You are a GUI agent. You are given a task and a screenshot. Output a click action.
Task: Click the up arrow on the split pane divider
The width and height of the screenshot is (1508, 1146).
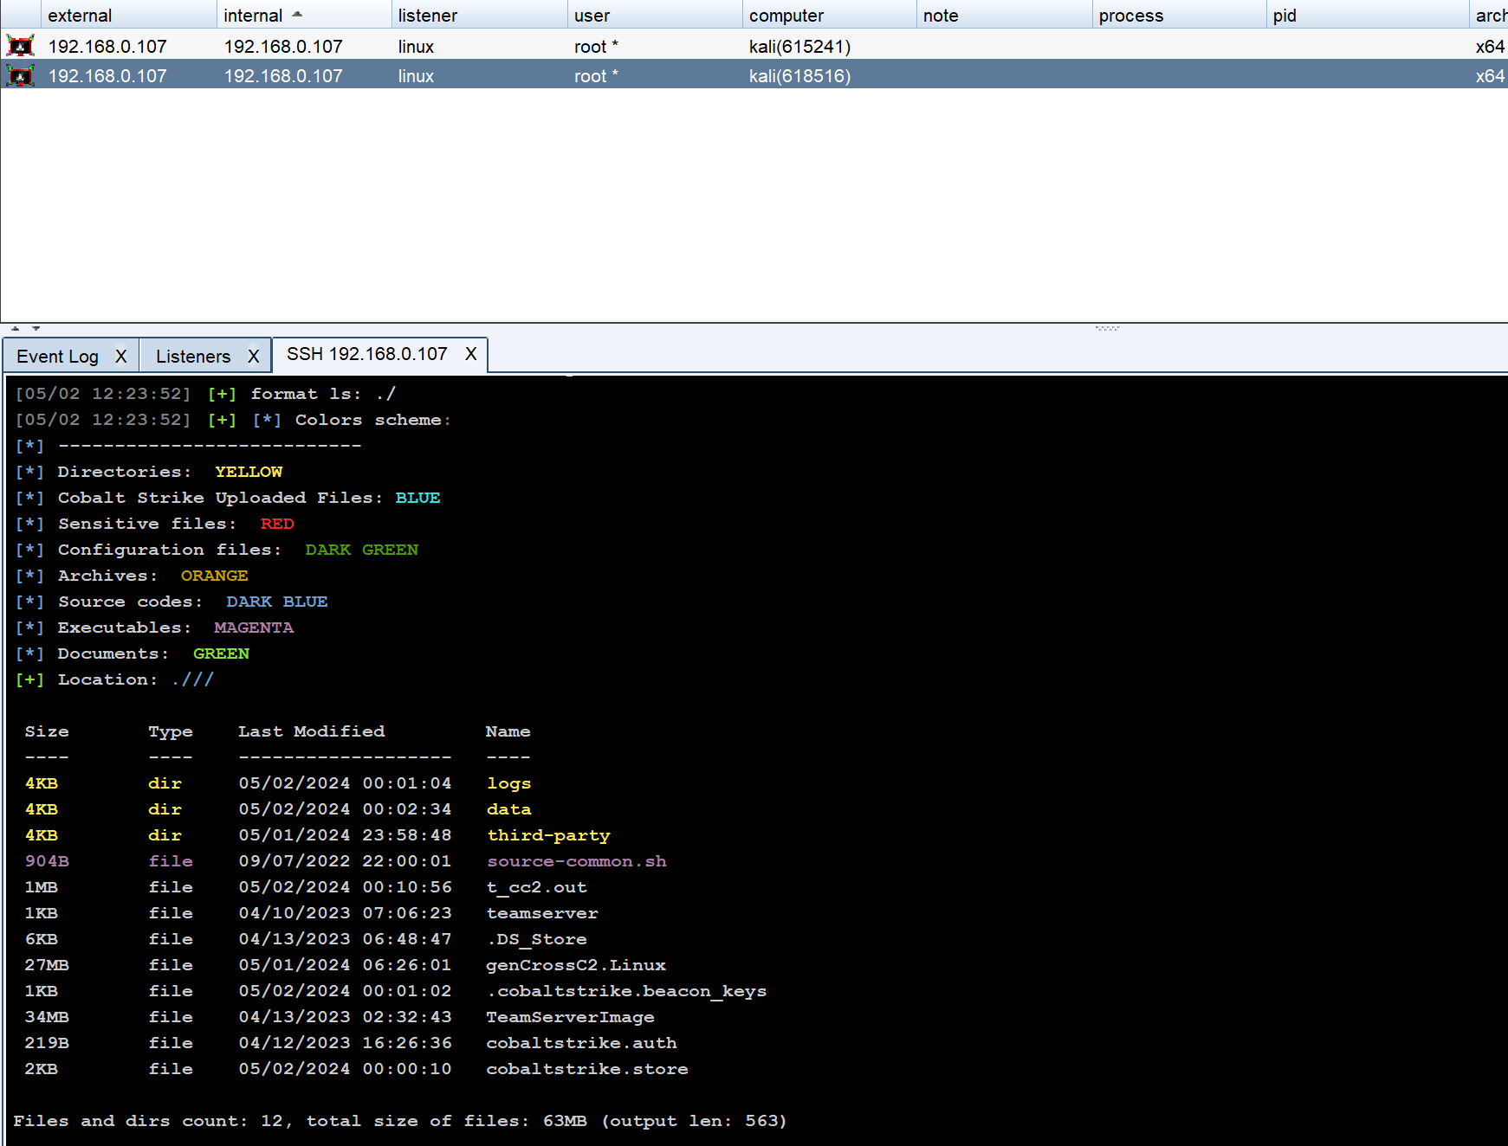(15, 329)
